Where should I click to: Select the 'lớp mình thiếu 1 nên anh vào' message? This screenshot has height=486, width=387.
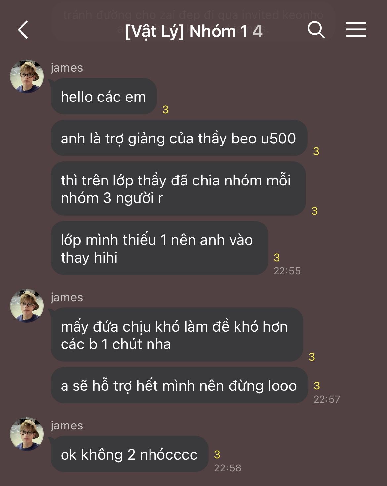click(159, 248)
